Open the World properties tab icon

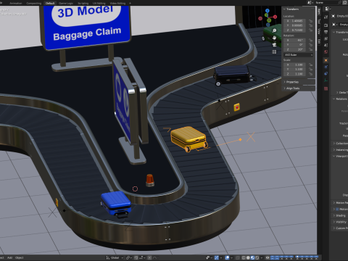tap(326, 52)
